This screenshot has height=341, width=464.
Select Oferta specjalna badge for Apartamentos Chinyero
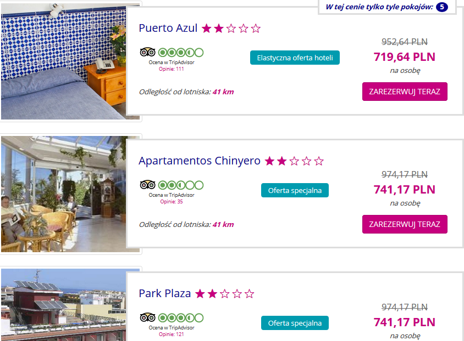pyautogui.click(x=295, y=190)
